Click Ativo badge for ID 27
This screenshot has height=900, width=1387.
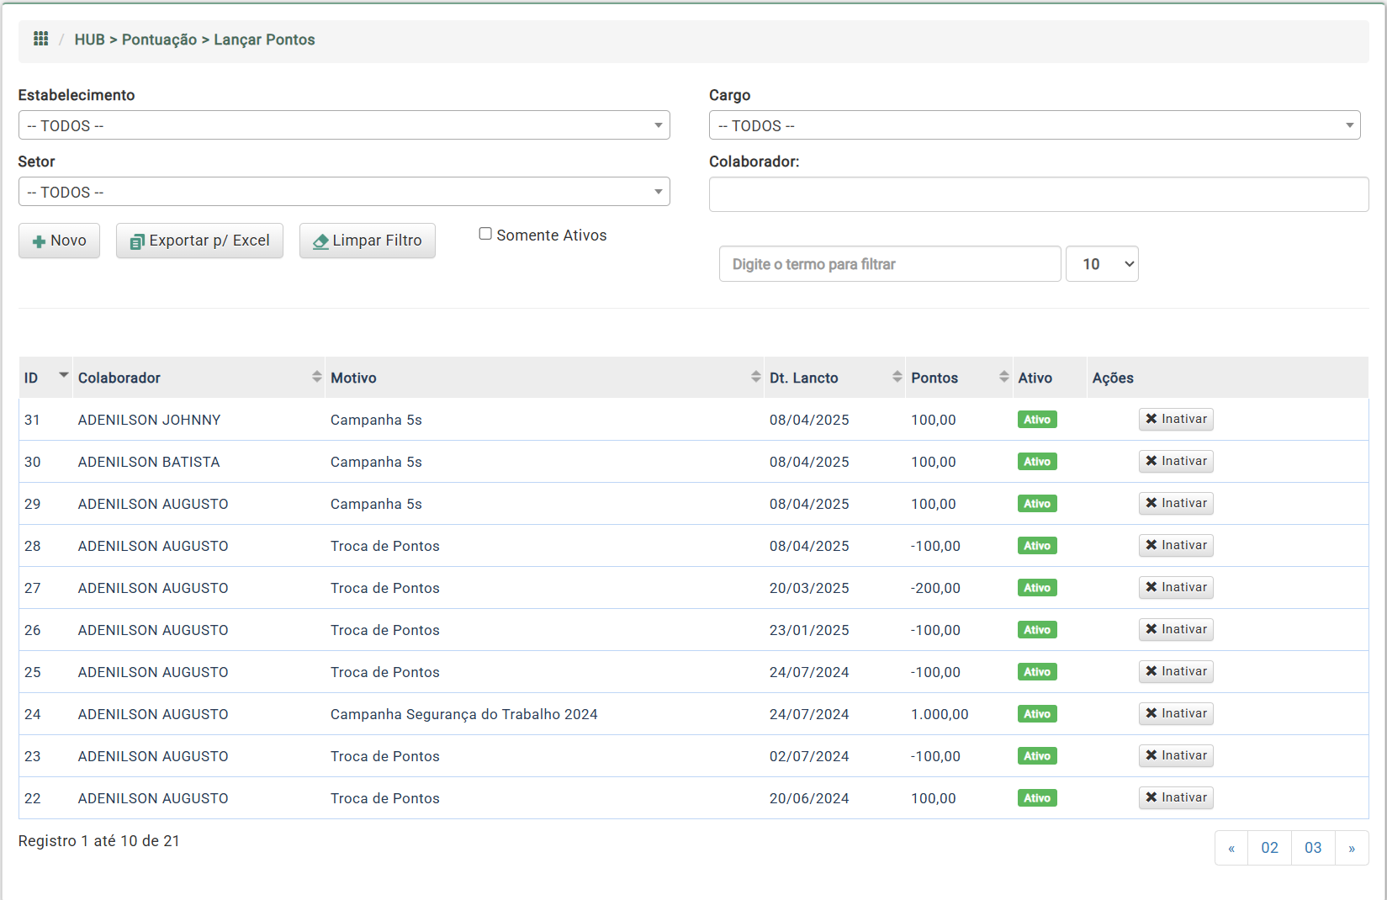tap(1037, 588)
